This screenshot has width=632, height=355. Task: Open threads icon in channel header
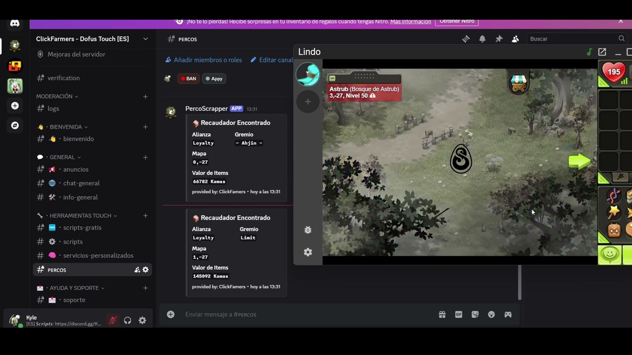(466, 39)
